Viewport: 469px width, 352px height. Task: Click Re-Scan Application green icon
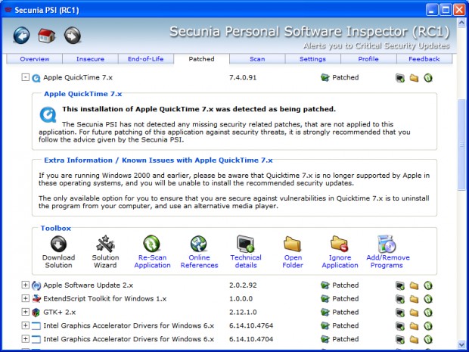coord(152,244)
